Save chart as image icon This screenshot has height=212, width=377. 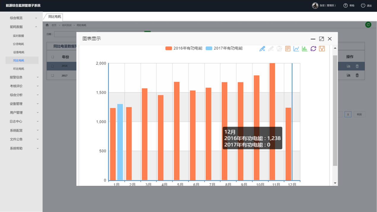[x=322, y=49]
